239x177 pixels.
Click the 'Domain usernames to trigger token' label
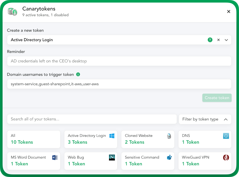[41, 74]
